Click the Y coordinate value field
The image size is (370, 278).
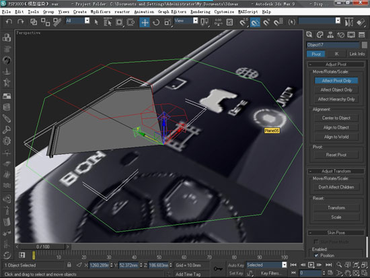tap(129, 265)
